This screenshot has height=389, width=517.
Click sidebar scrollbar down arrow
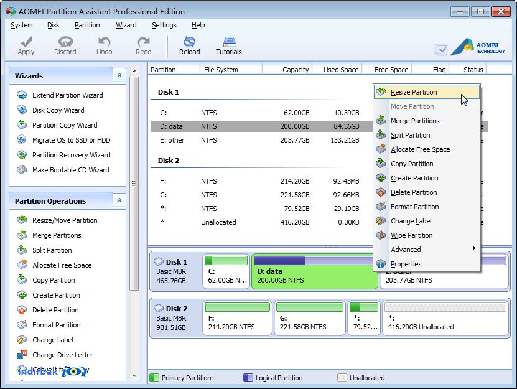click(x=134, y=375)
